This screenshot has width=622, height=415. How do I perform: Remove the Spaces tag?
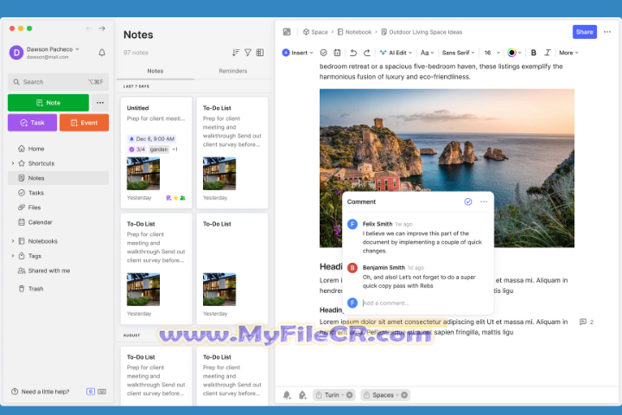point(404,395)
